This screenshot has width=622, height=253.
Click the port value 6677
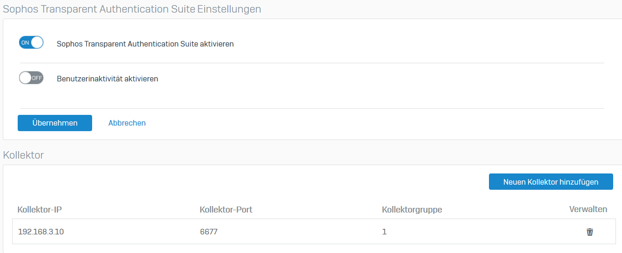click(208, 232)
